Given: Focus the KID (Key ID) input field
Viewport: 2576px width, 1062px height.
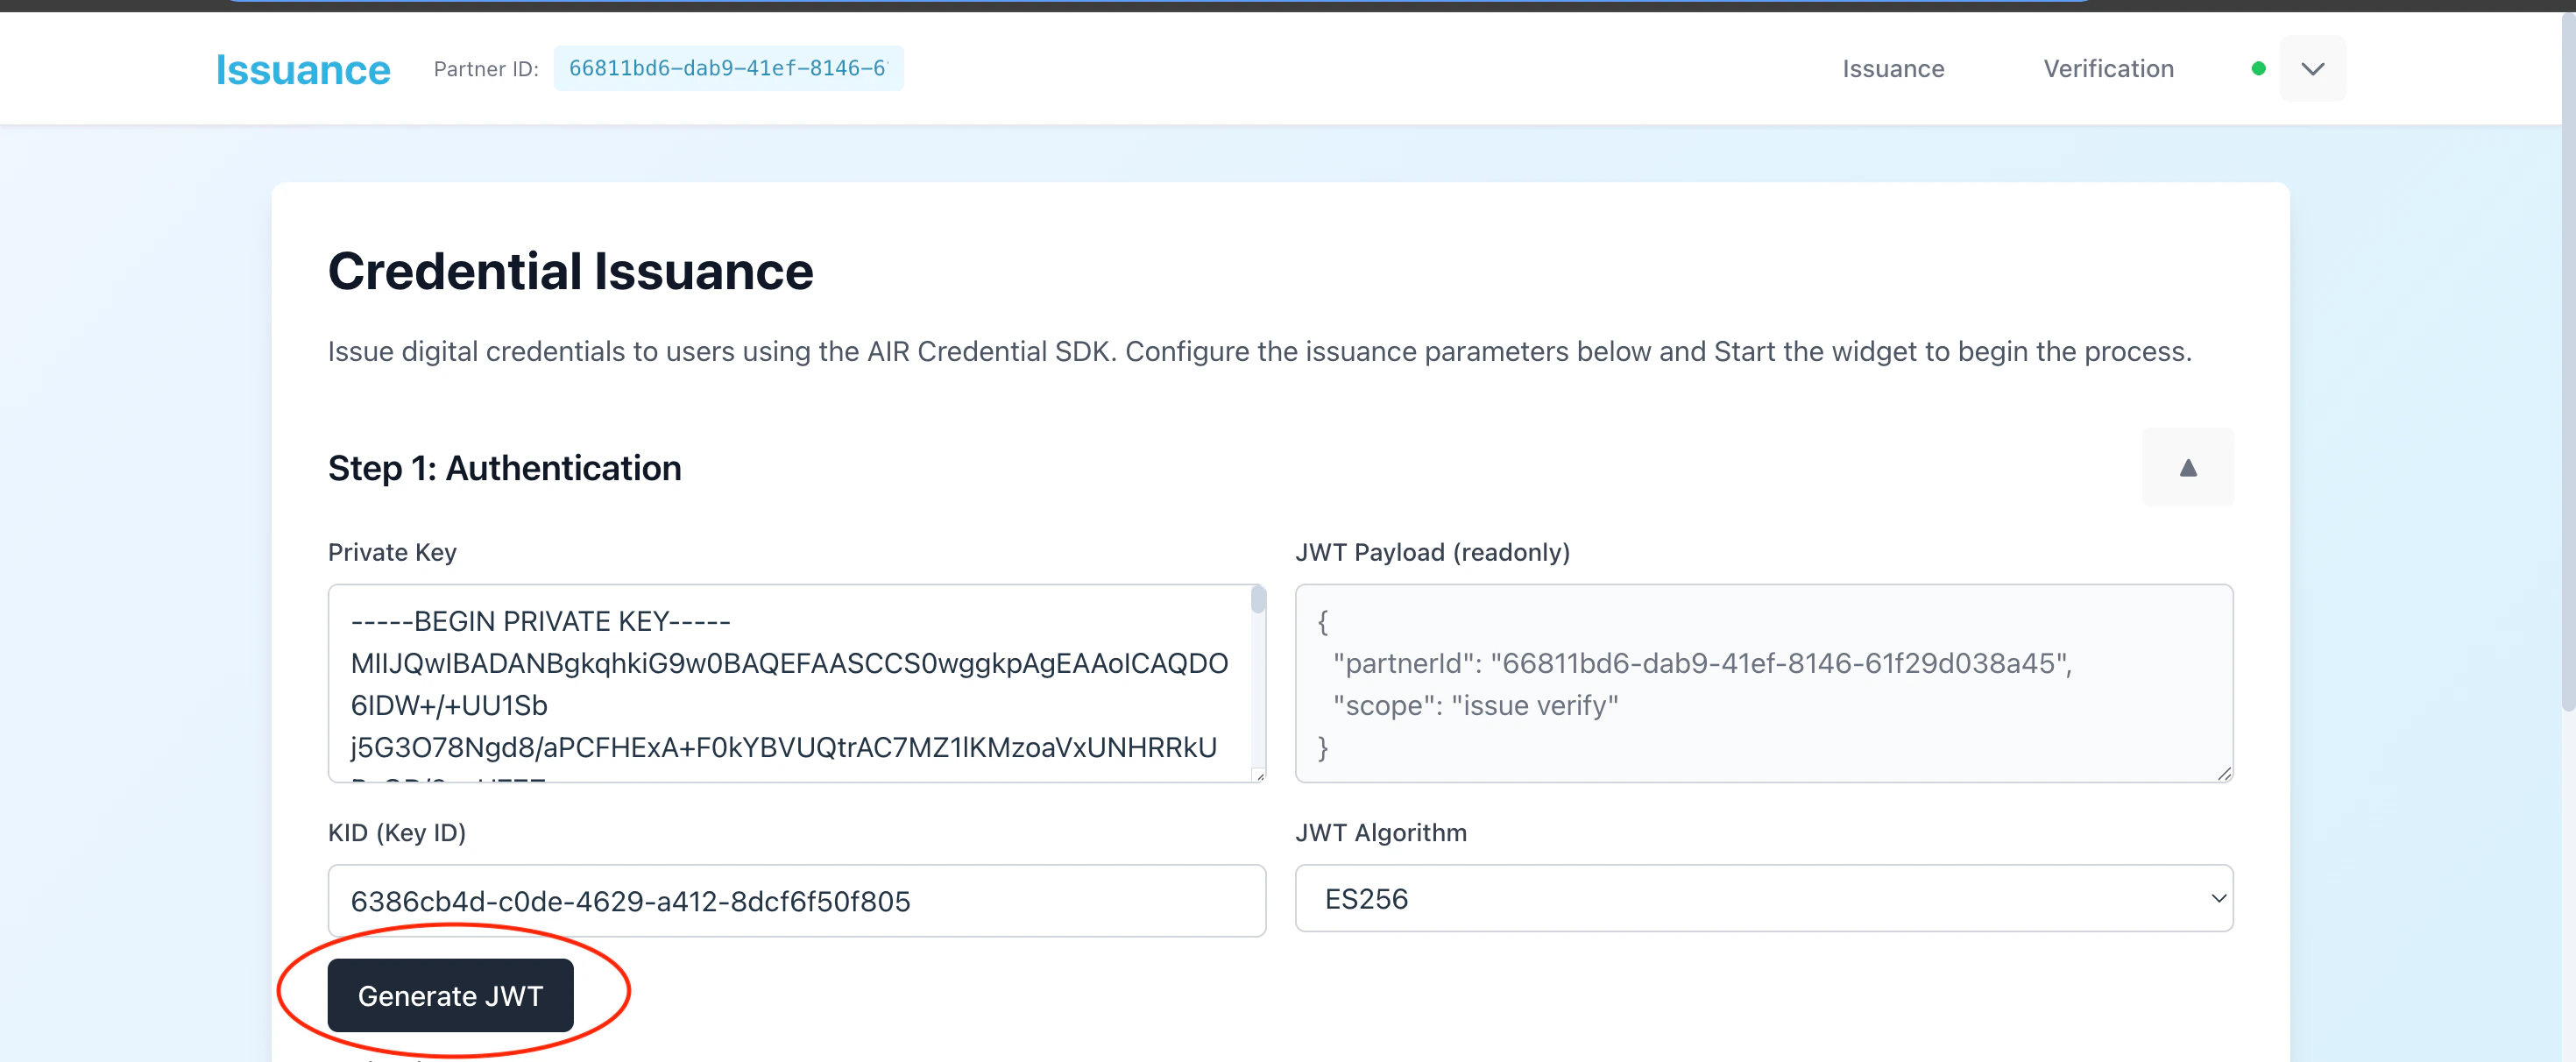Looking at the screenshot, I should point(795,900).
